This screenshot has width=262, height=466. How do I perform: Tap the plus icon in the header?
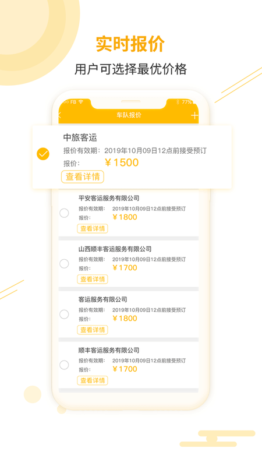pos(194,115)
